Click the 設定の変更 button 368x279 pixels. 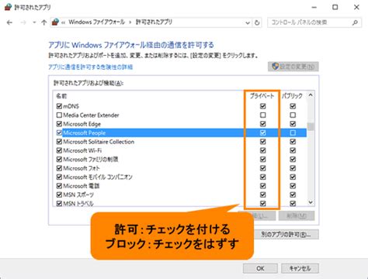click(x=293, y=67)
